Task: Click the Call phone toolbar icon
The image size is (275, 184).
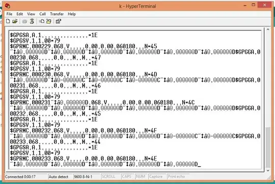Action: click(x=24, y=21)
